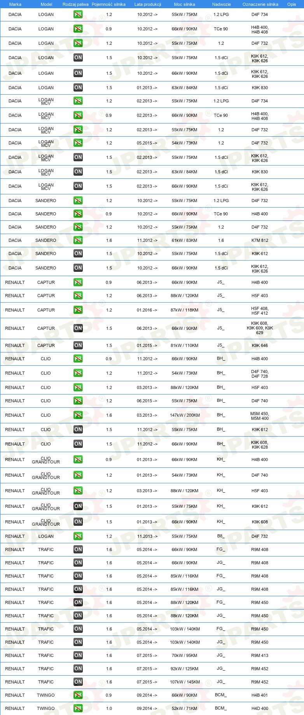Select engine code 'K9K 646'
304x715 pixels.
click(260, 345)
